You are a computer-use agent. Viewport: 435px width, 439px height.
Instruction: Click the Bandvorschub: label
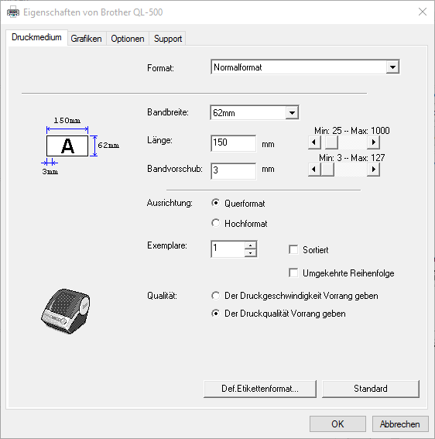pyautogui.click(x=175, y=169)
